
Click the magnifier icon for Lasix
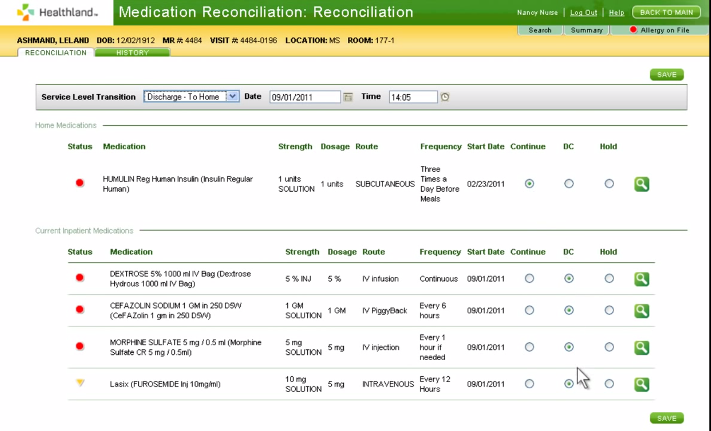[x=641, y=384]
